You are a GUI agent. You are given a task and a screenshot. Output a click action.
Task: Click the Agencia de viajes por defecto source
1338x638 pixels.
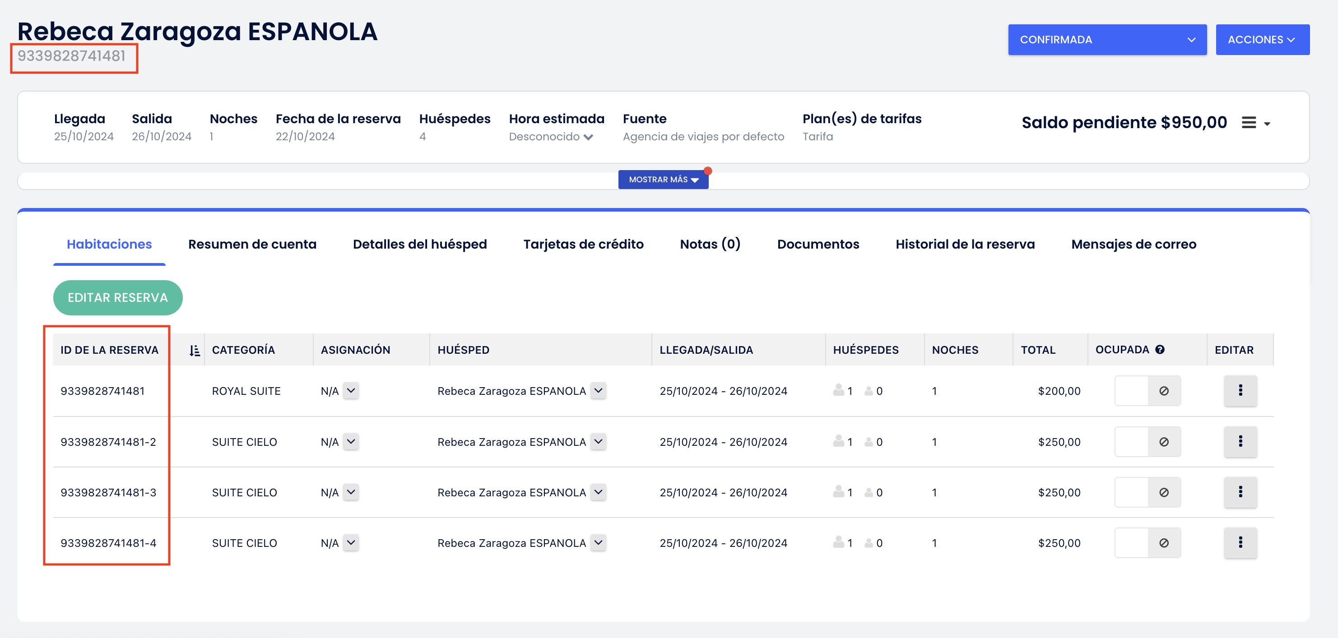pyautogui.click(x=703, y=137)
